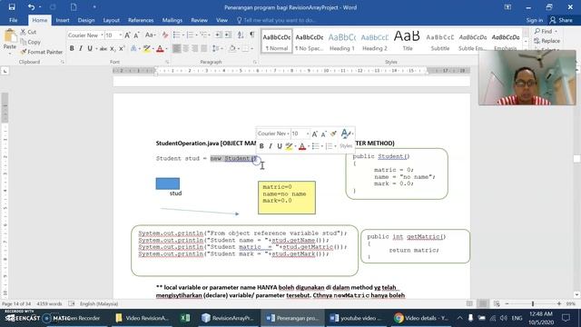Viewport: 581px width, 327px height.
Task: Apply the No Spacing style
Action: [310, 41]
